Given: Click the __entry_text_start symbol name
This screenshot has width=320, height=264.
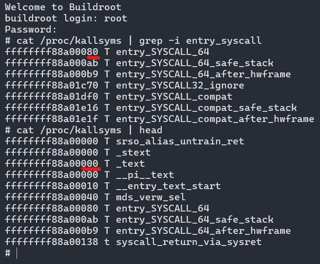Looking at the screenshot, I should pos(168,186).
